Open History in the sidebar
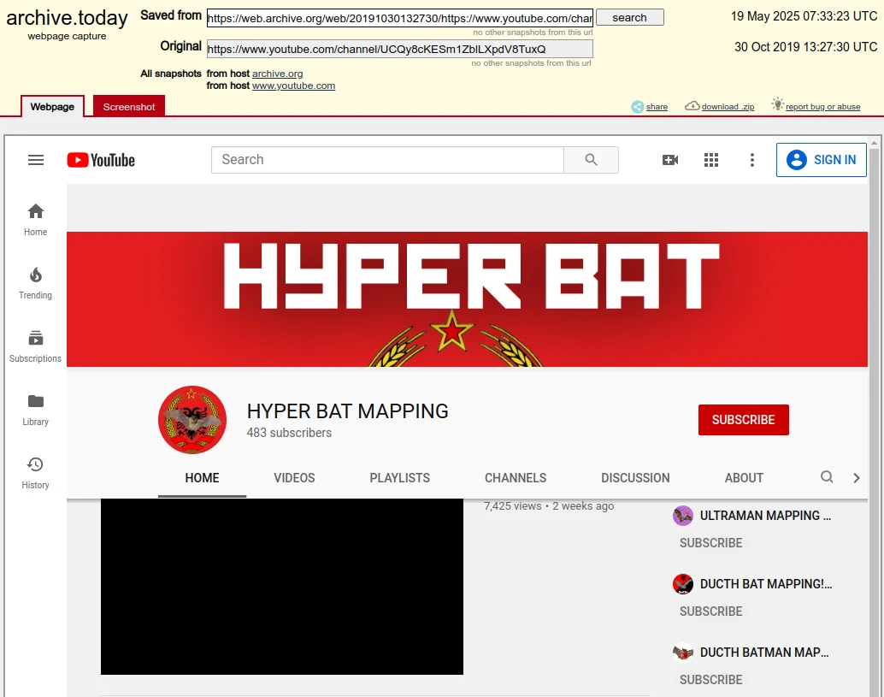884x697 pixels. (36, 473)
